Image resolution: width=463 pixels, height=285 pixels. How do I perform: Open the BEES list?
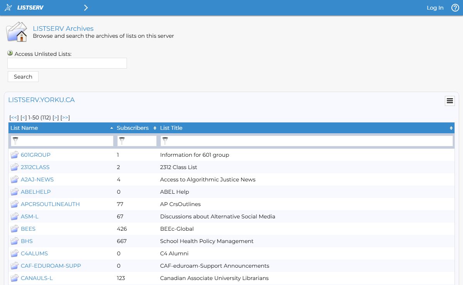point(28,229)
